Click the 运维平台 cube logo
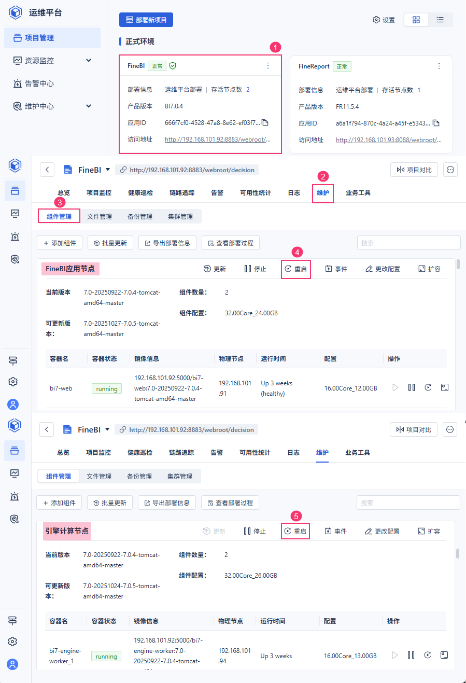The width and height of the screenshot is (466, 683). tap(16, 12)
